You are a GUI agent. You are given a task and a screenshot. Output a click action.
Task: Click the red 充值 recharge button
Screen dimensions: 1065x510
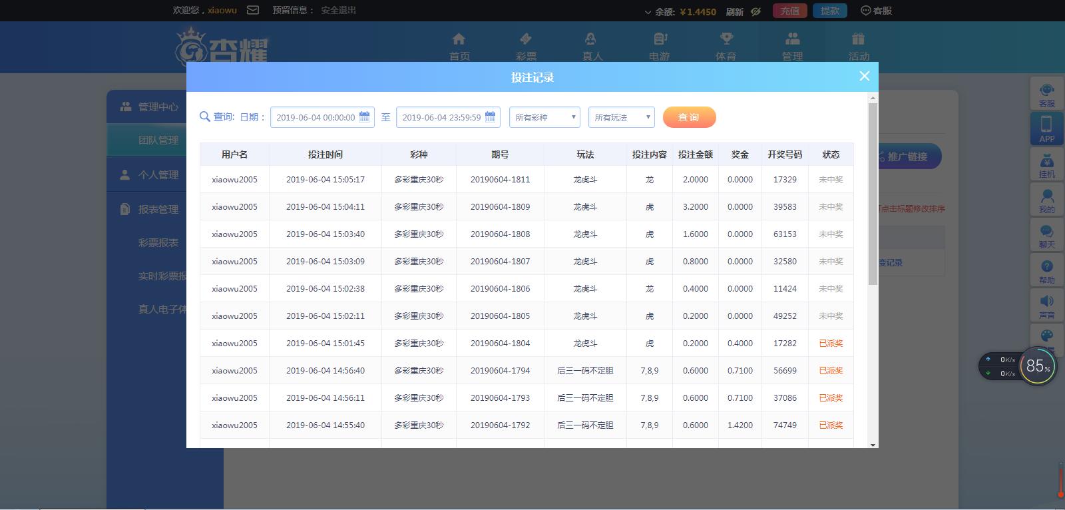[x=790, y=11]
